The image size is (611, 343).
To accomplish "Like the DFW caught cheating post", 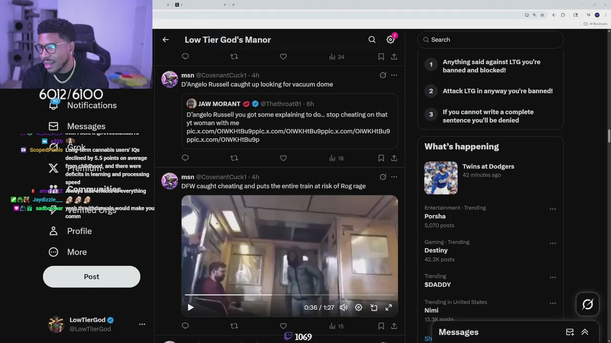I will [283, 326].
